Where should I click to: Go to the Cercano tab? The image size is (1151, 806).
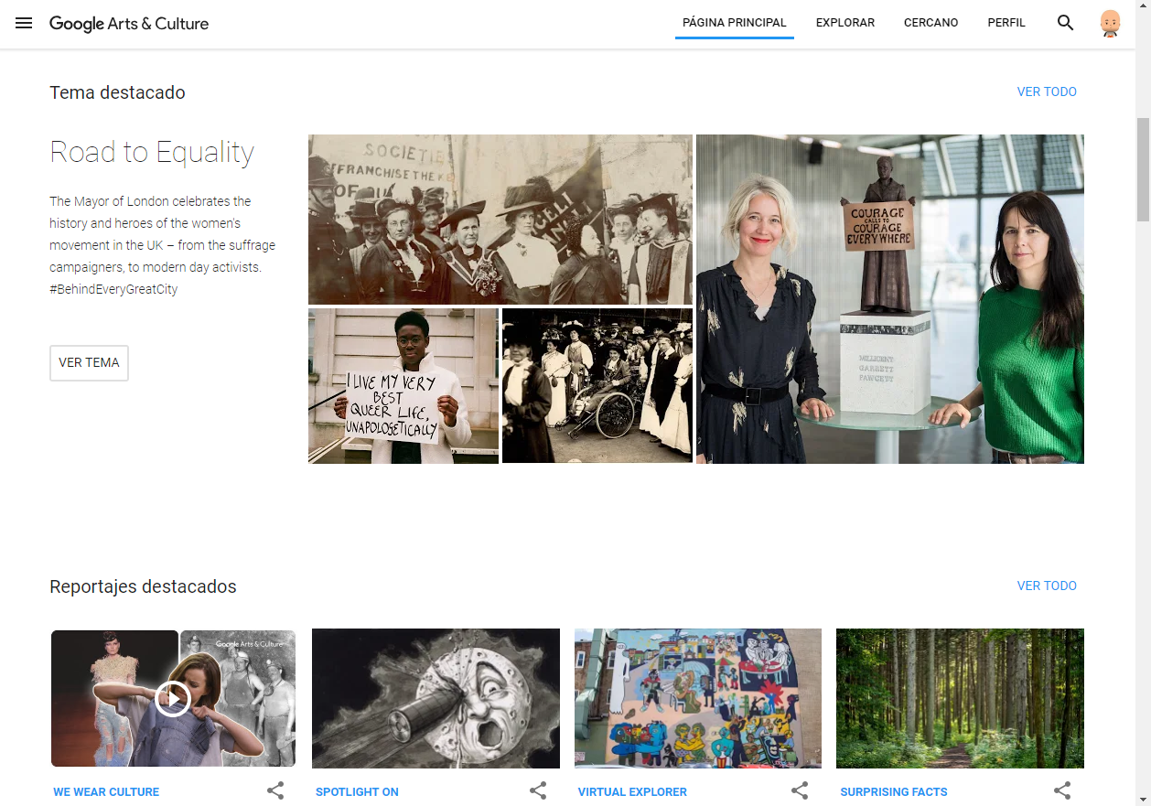pos(930,23)
